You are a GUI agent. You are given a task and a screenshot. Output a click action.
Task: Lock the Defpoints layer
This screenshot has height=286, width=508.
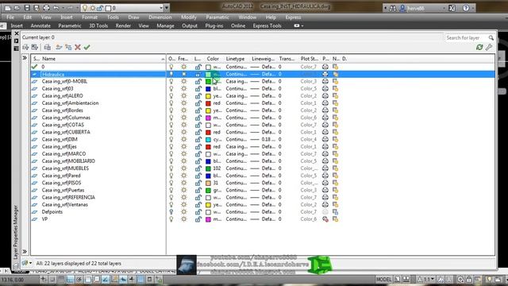[x=198, y=212]
